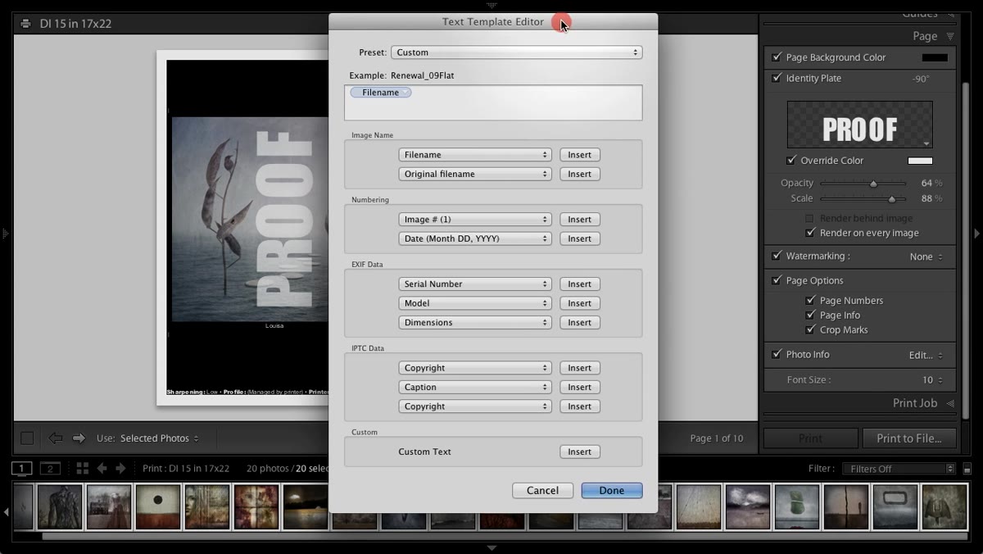Insert Custom Text token
Viewport: 983px width, 554px height.
pos(579,452)
